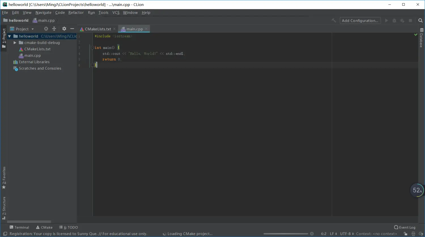
Task: Click the inspector (Hector) icon in the status bar
Action: coord(413,234)
